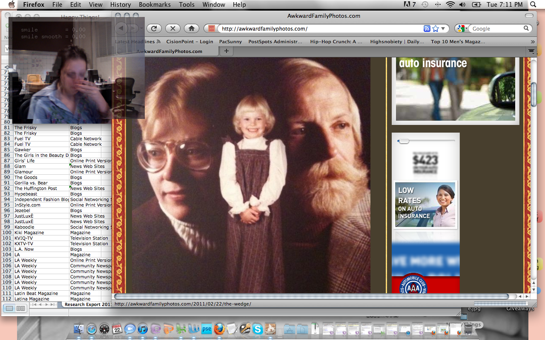Open Skype from the dock

tap(257, 329)
